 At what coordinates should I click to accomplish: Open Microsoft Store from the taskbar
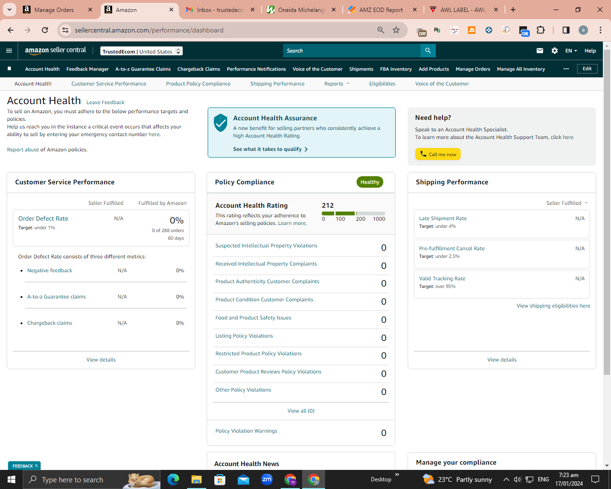coord(220,479)
